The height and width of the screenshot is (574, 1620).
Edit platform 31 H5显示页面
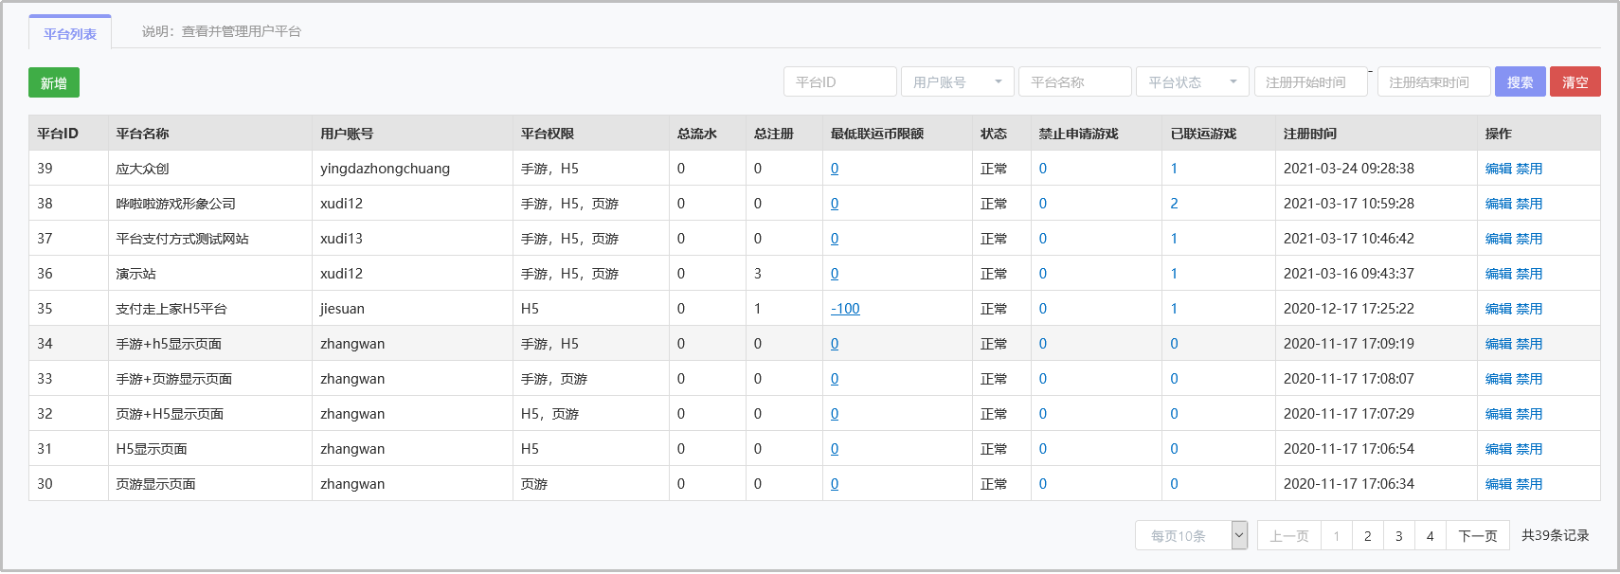point(1498,449)
